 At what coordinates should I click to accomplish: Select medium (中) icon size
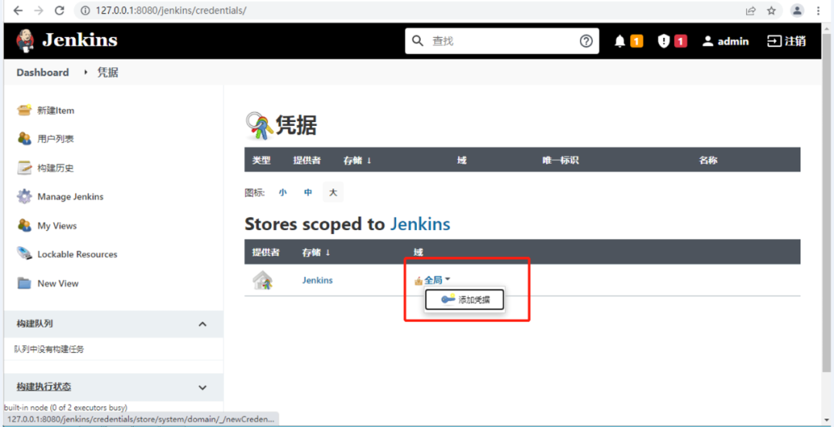coord(308,192)
